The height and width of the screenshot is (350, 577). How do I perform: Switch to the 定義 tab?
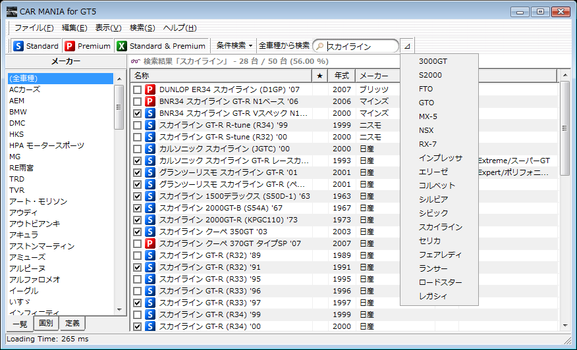pyautogui.click(x=72, y=323)
